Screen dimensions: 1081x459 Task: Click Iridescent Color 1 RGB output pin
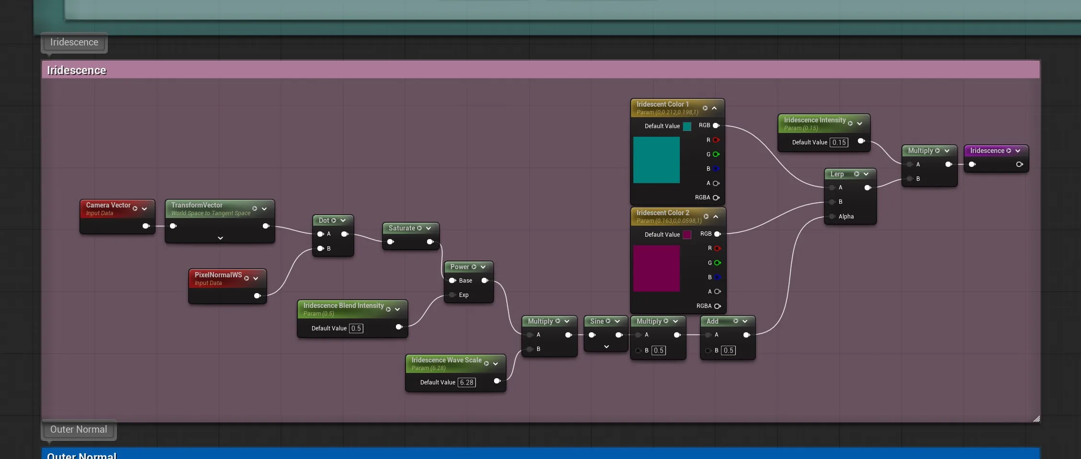click(x=716, y=125)
